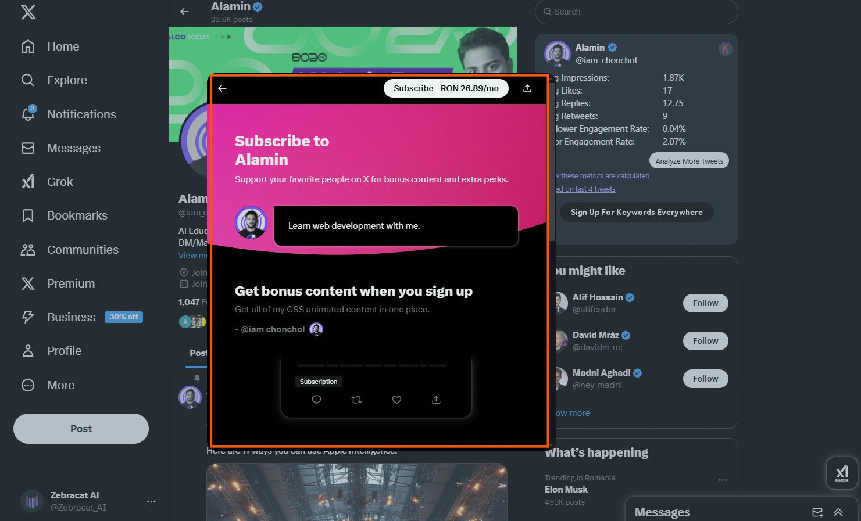Open Notifications with the bell icon
The height and width of the screenshot is (521, 861).
tap(69, 114)
